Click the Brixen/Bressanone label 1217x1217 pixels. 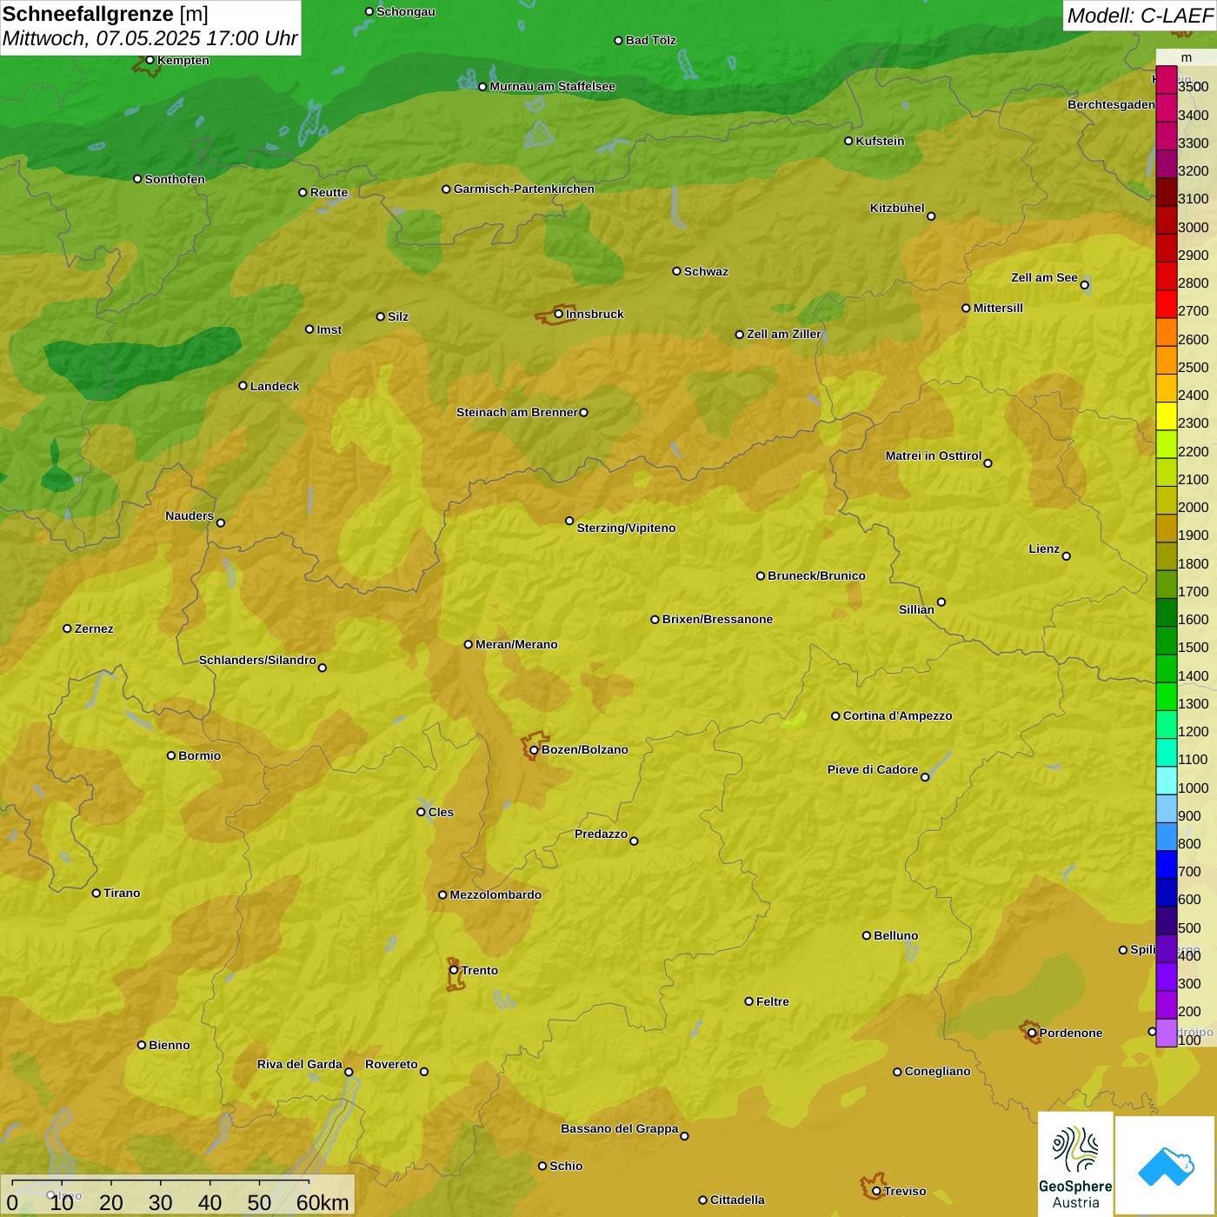pyautogui.click(x=717, y=619)
